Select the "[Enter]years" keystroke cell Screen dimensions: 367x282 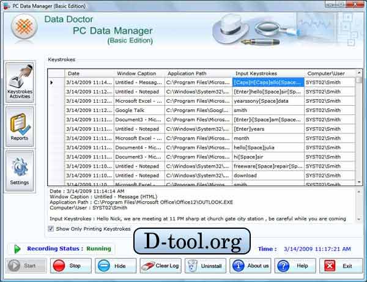tap(269, 129)
